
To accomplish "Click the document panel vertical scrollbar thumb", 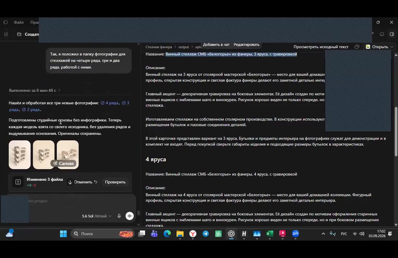I will tap(396, 132).
